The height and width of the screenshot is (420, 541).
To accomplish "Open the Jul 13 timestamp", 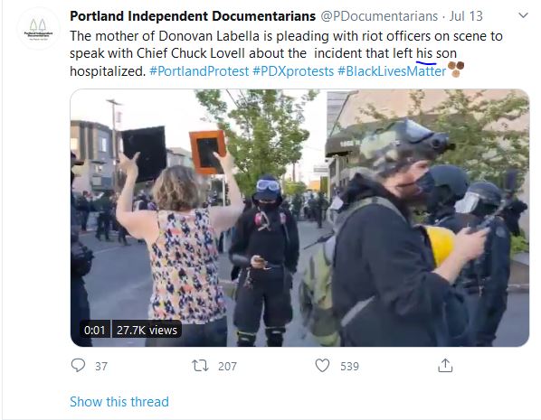I will point(466,16).
